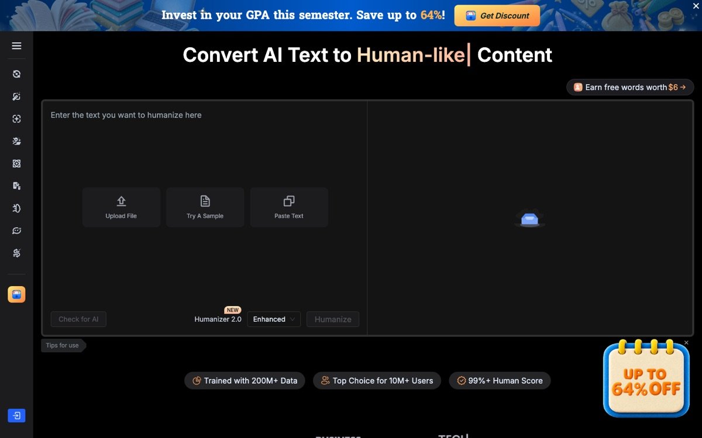Image resolution: width=702 pixels, height=438 pixels.
Task: Click the Convert AI Text headline
Action: (367, 55)
